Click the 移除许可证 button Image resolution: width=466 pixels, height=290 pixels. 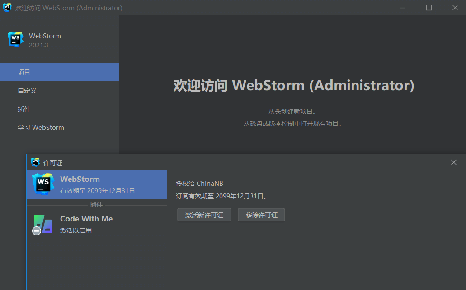pos(261,215)
